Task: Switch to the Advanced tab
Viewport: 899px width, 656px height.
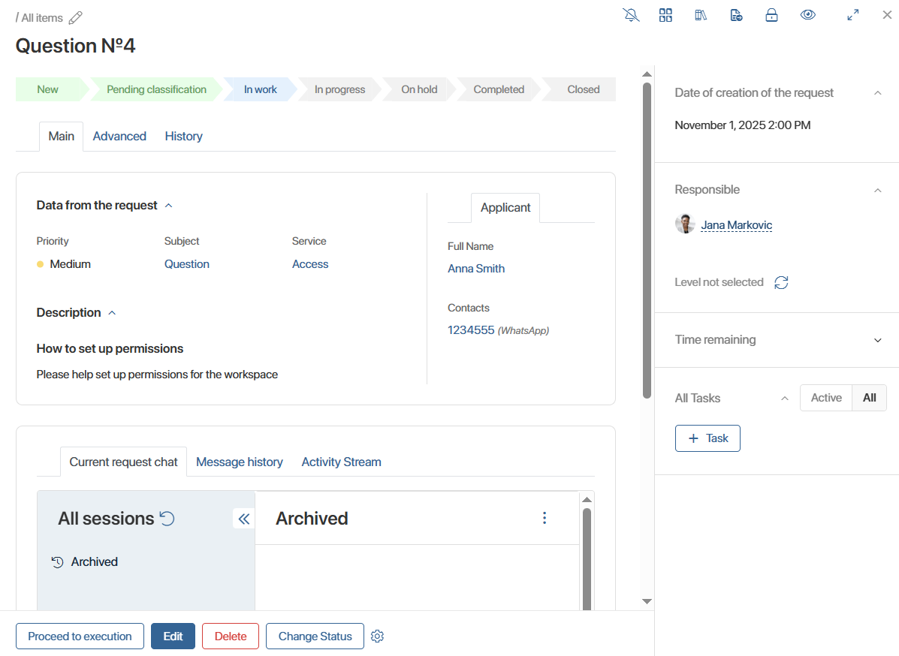Action: point(119,136)
